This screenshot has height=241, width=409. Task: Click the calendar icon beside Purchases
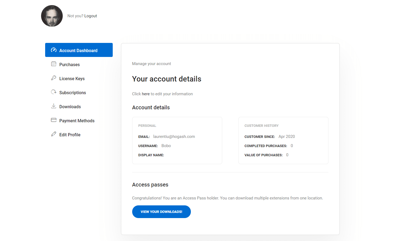pyautogui.click(x=54, y=64)
